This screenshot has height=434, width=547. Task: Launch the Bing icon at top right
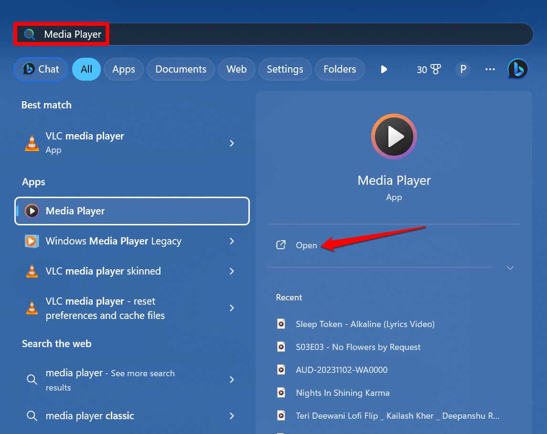pos(518,69)
